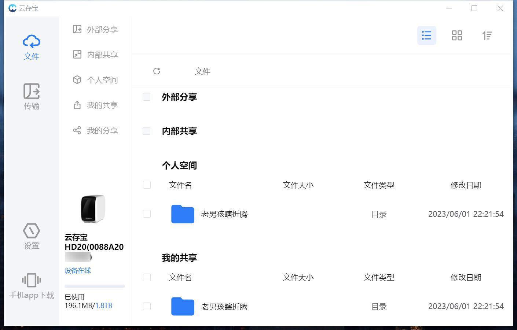The height and width of the screenshot is (330, 517).
Task: Click the 云存宝 HD20 device thumbnail
Action: (93, 209)
